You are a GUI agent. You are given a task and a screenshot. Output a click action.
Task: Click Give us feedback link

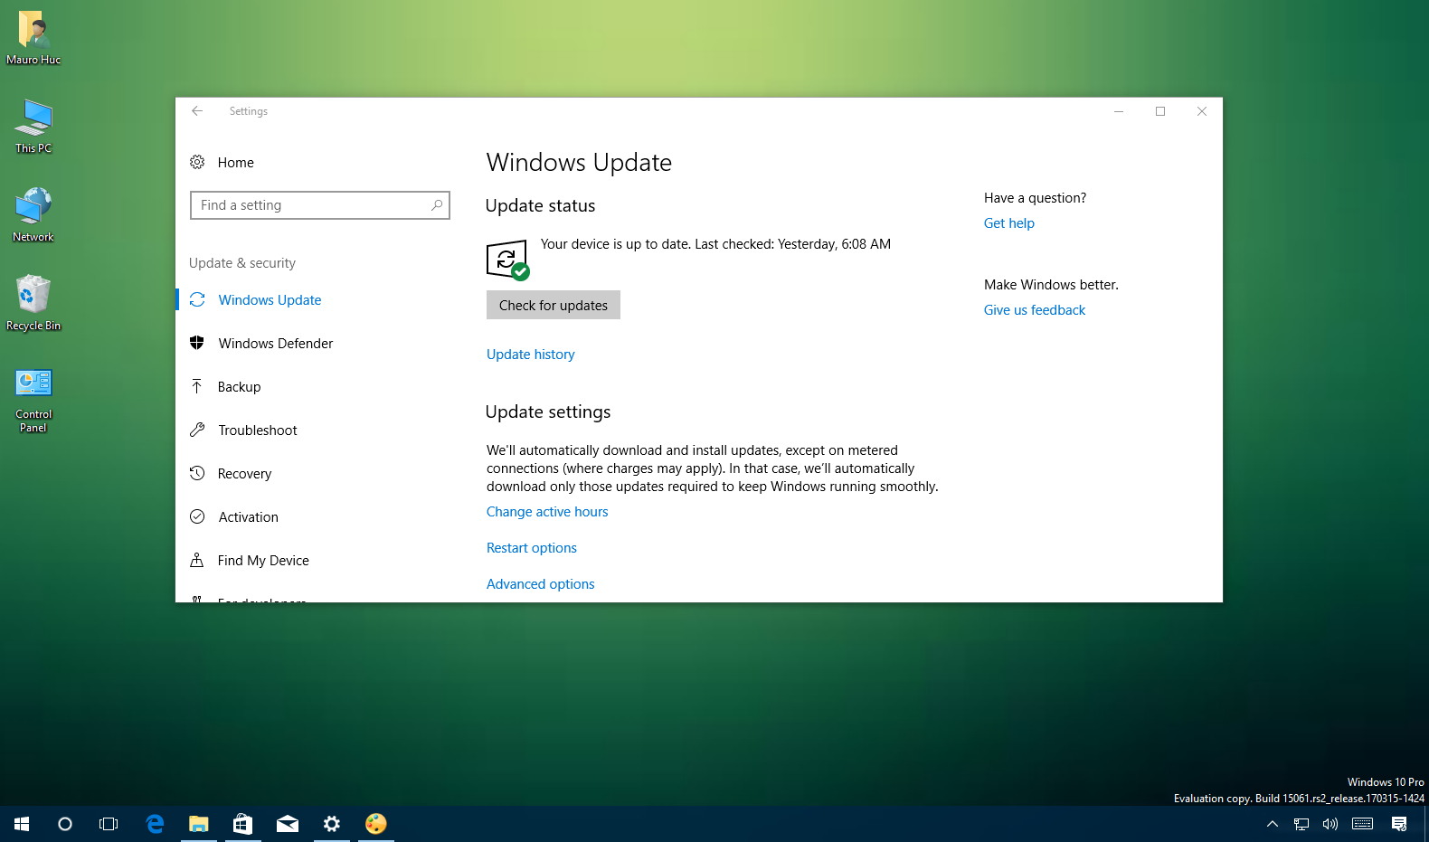point(1035,310)
